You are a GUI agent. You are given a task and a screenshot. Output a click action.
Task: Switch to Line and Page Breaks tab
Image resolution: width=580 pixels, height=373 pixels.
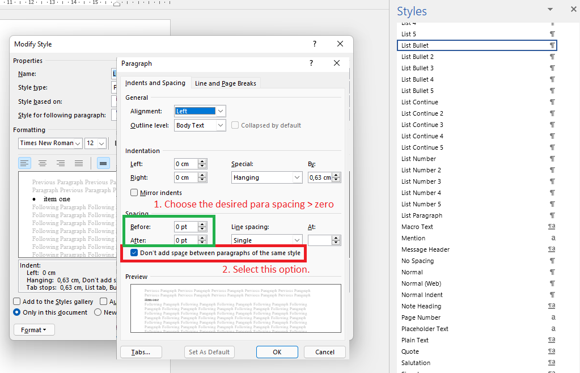(x=226, y=83)
